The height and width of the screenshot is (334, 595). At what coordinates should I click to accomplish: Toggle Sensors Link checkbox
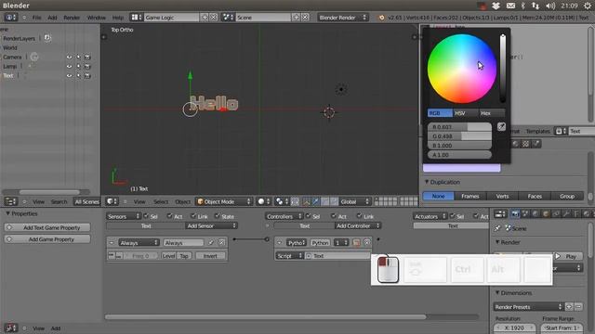tap(193, 216)
